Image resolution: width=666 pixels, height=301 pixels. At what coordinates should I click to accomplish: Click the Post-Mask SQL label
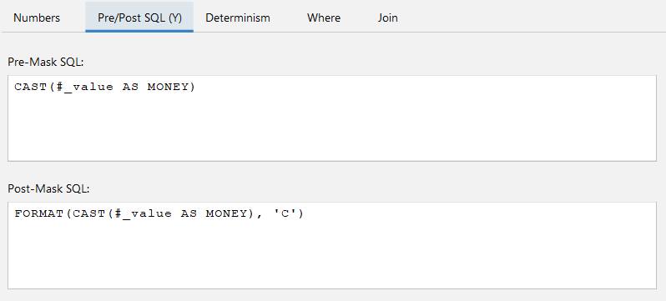point(48,188)
